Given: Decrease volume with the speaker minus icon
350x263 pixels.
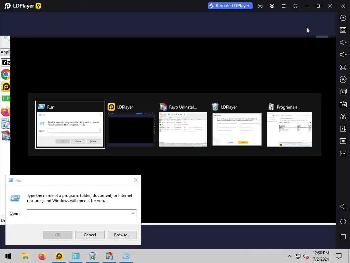Looking at the screenshot, I should pos(343,54).
